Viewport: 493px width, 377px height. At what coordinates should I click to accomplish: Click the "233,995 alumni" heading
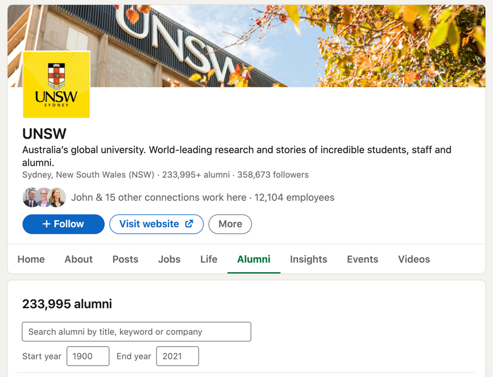point(67,304)
